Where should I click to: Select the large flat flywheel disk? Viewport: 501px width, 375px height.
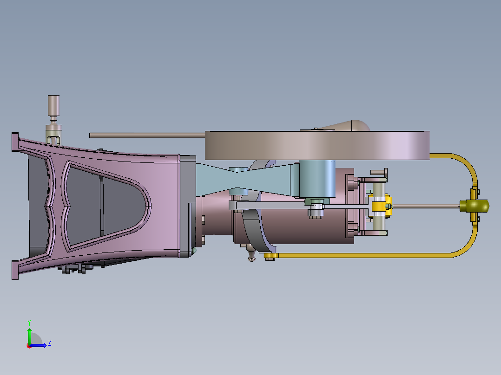pyautogui.click(x=317, y=145)
